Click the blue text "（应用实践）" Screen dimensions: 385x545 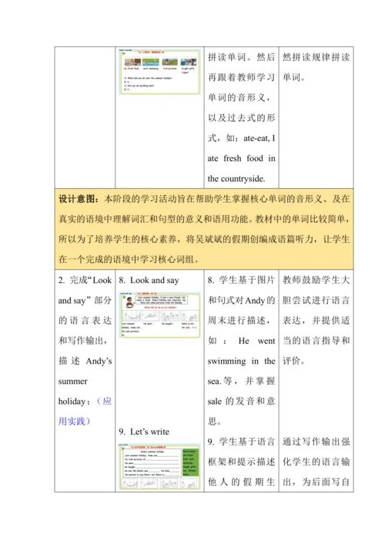coord(85,411)
